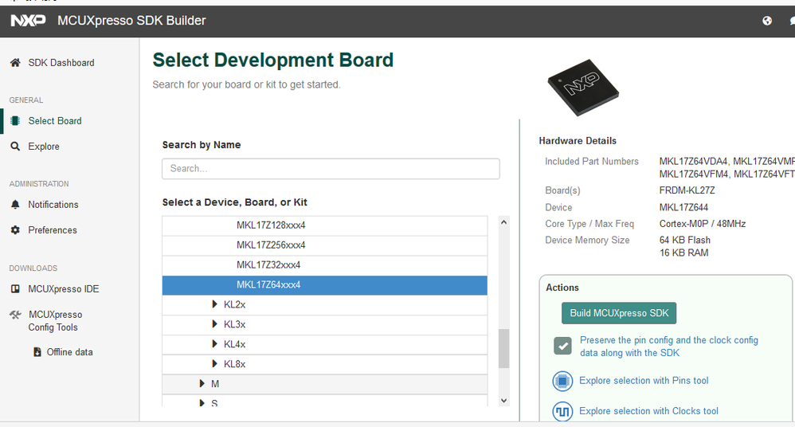795x427 pixels.
Task: Click the Pins tool chip icon
Action: [x=562, y=381]
